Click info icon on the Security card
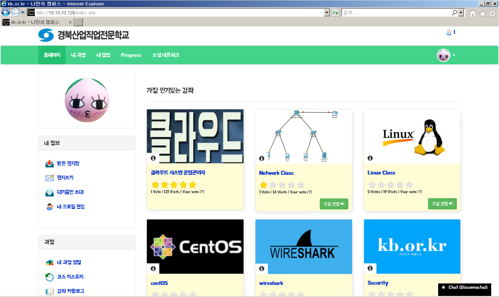Image resolution: width=499 pixels, height=297 pixels. coord(370,268)
